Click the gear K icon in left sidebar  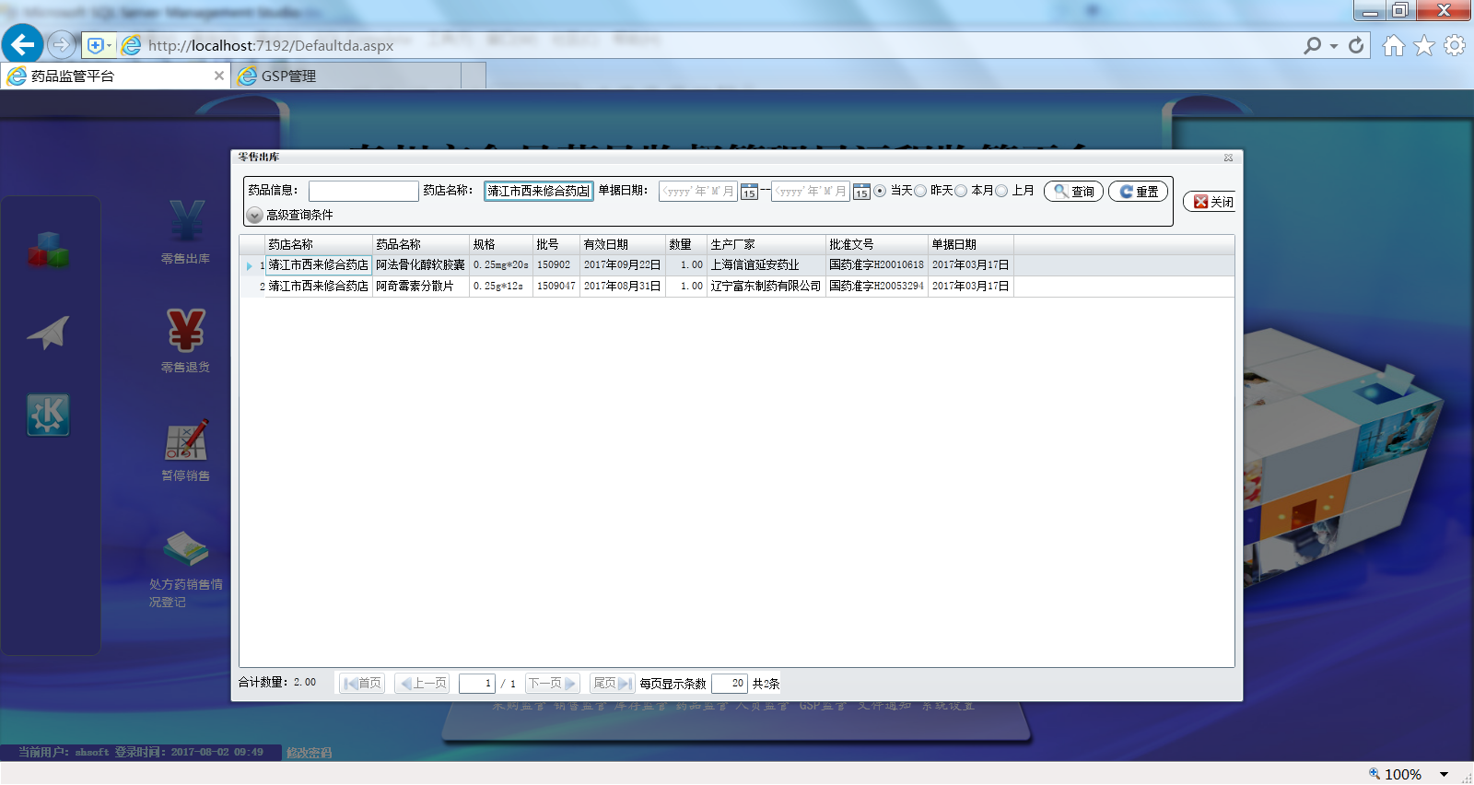click(x=49, y=415)
